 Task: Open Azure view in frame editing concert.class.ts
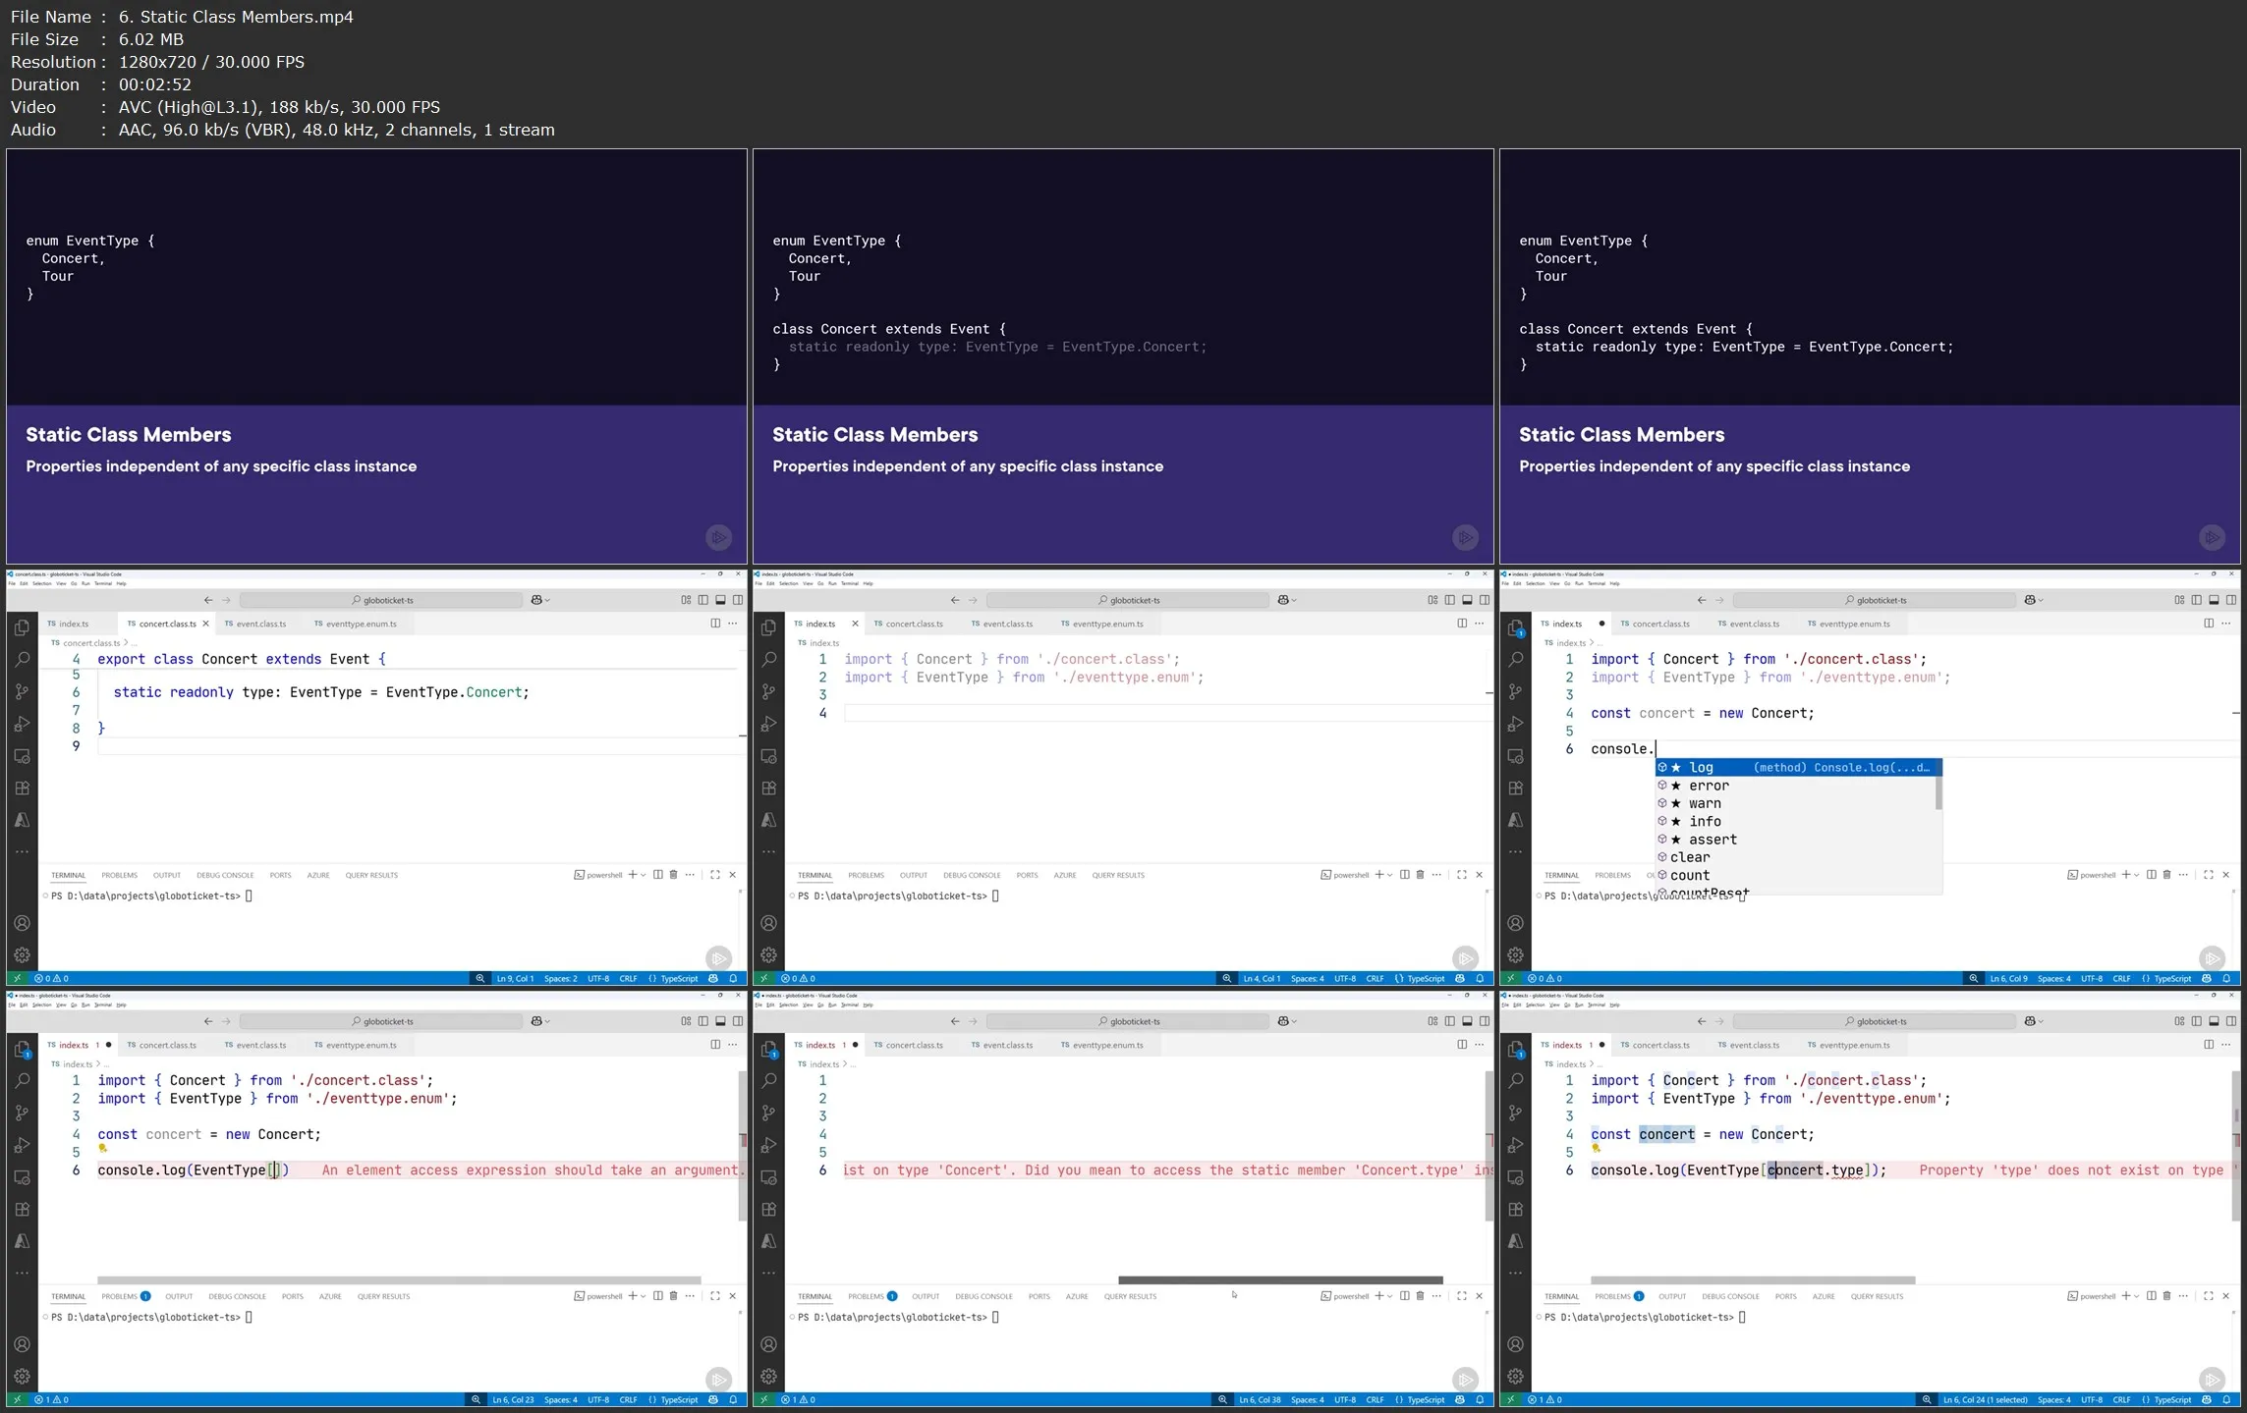[22, 820]
